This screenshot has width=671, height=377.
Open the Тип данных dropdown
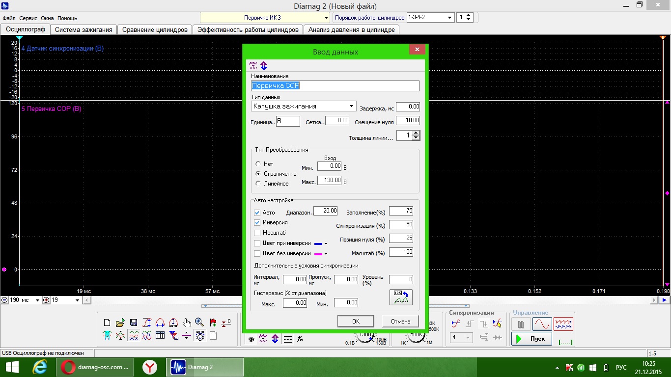[304, 106]
